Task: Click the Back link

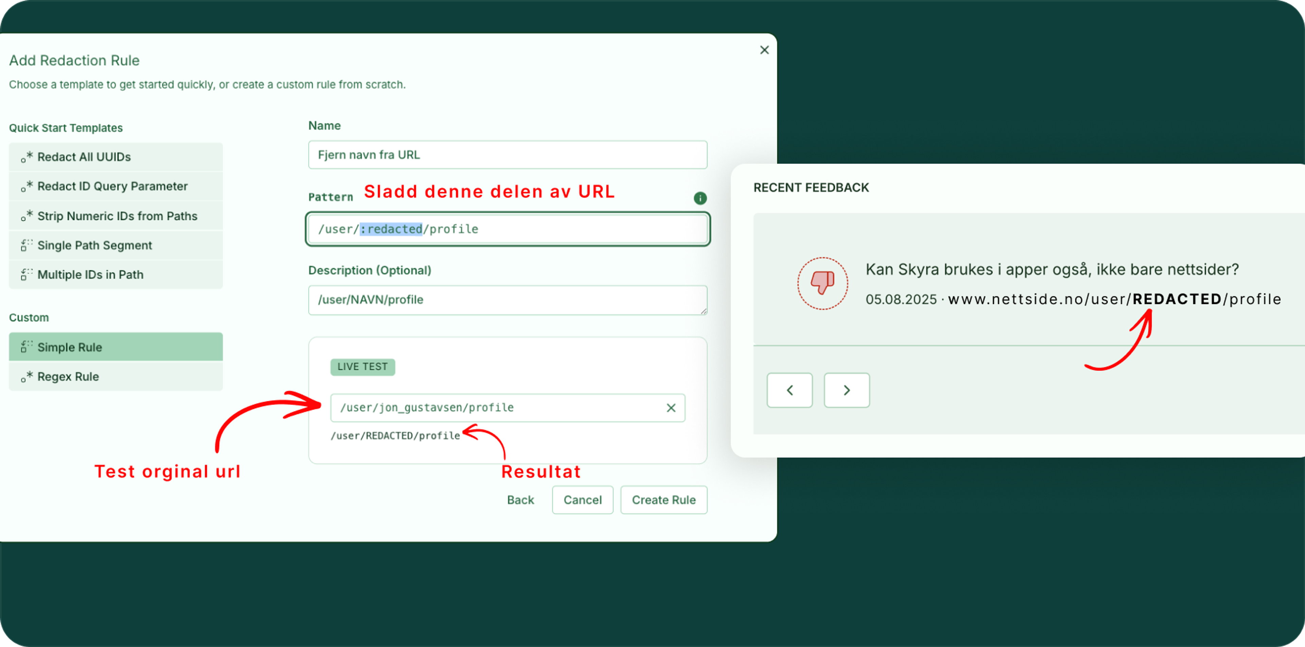Action: (x=520, y=500)
